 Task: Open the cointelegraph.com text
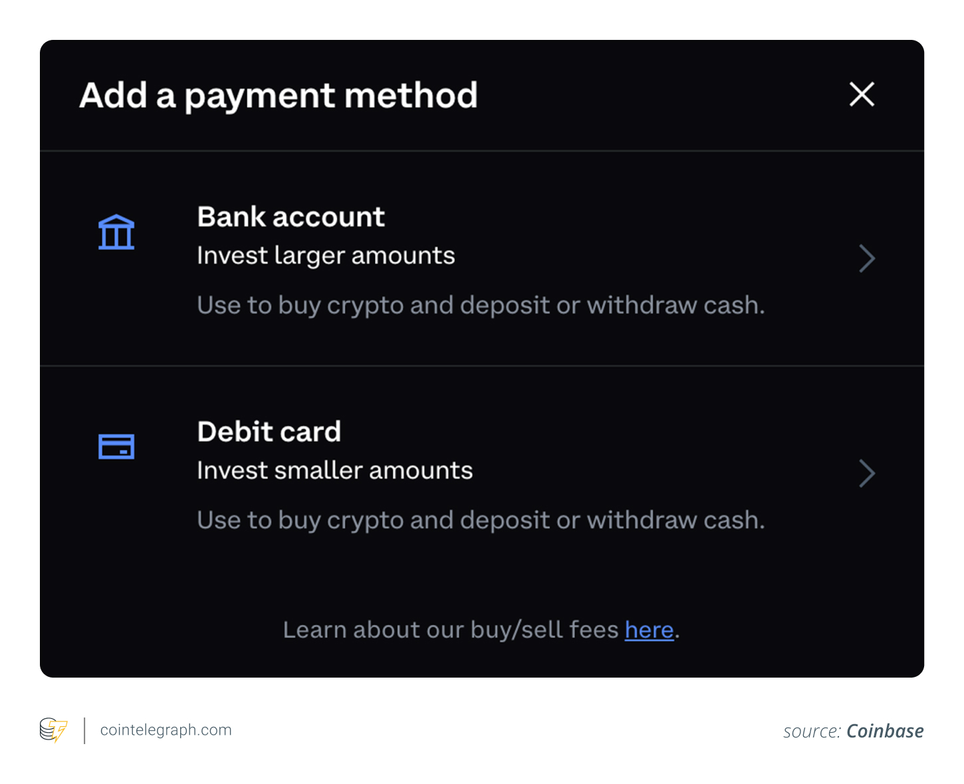tap(166, 730)
